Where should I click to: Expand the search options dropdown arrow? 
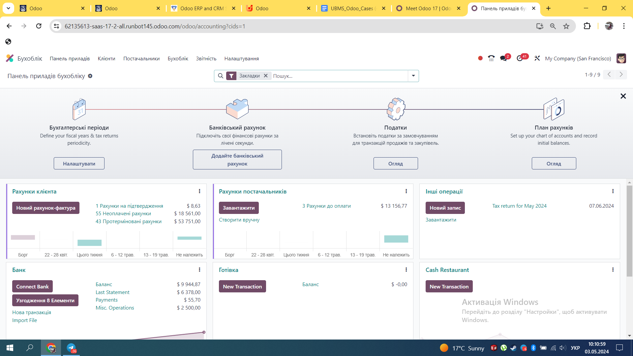[x=413, y=76]
